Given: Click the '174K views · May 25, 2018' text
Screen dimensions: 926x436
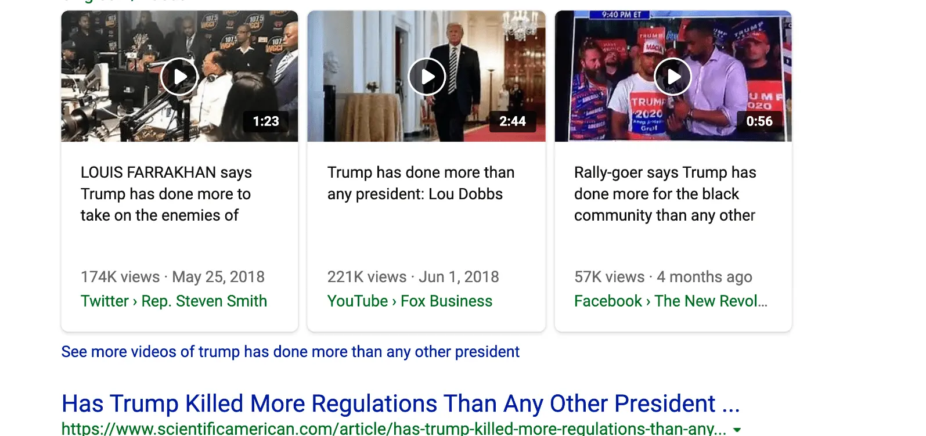Looking at the screenshot, I should click(x=172, y=277).
